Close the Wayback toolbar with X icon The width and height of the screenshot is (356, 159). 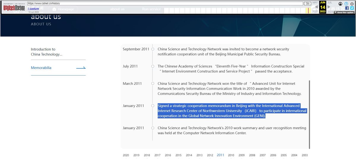coord(352,4)
